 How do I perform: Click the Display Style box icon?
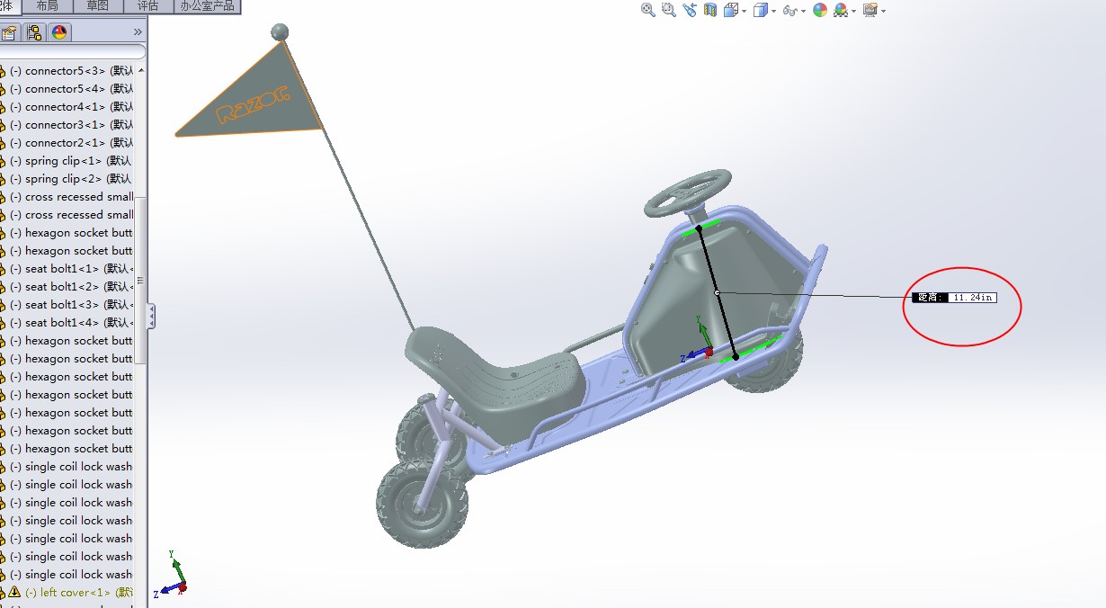point(760,10)
